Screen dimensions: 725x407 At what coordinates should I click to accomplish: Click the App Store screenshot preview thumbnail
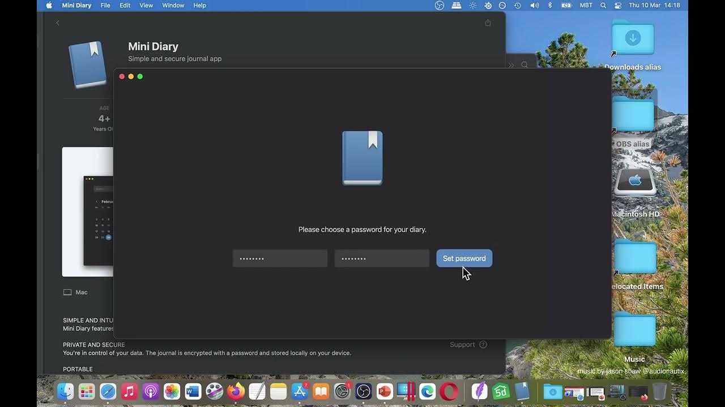click(x=88, y=212)
